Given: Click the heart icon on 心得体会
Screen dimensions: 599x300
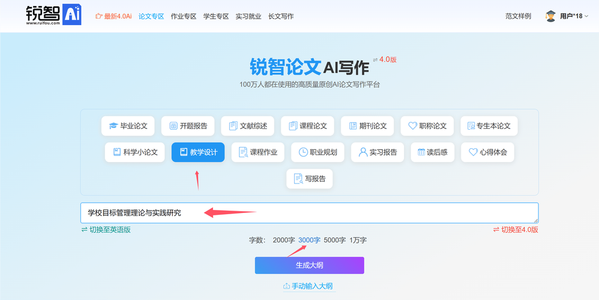Looking at the screenshot, I should coord(474,152).
